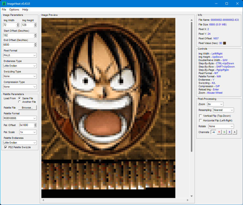Click the file name 00000002-00000002-ICO

pyautogui.click(x=224, y=20)
